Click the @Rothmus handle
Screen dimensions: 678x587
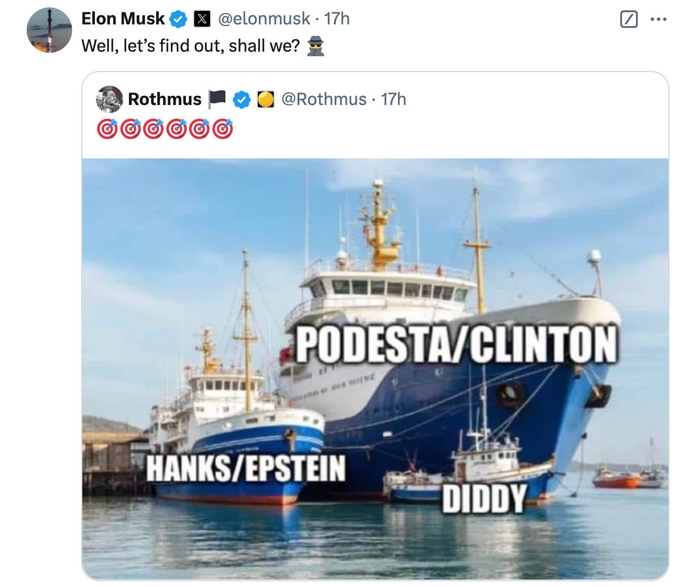pos(324,99)
